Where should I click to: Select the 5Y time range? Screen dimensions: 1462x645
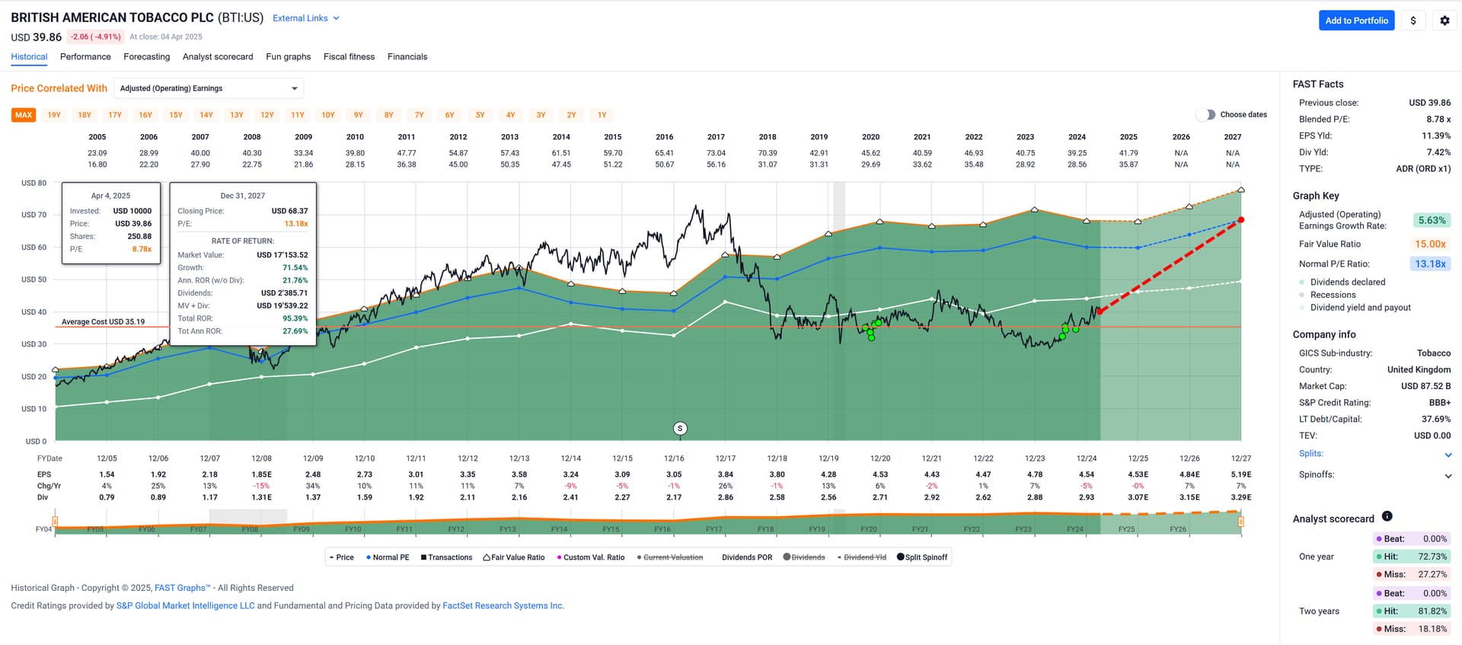tap(480, 115)
